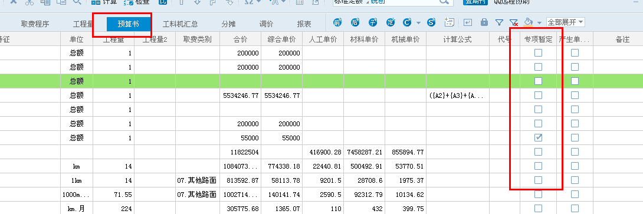Select the cell 305775.68
Image resolution: width=643 pixels, height=214 pixels.
tap(240, 208)
